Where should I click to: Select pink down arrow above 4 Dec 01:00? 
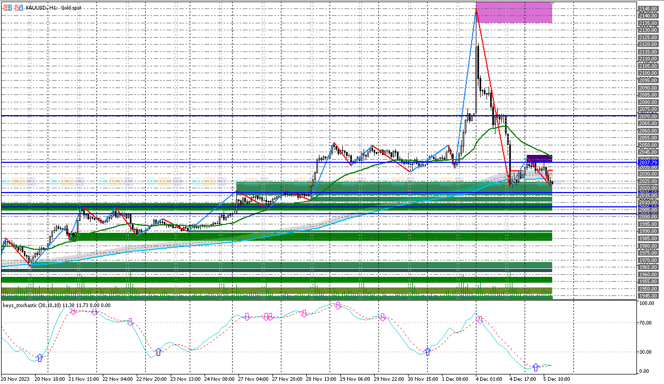coord(481,319)
